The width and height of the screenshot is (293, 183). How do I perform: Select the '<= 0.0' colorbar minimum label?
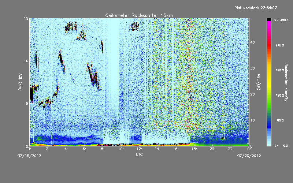281,145
